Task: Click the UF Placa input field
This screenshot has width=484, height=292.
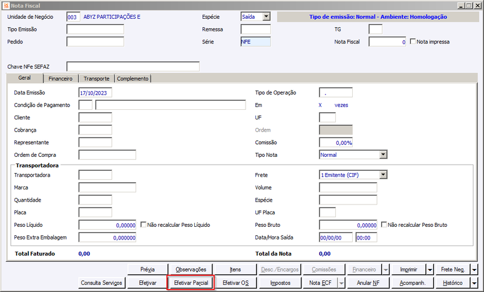Action: pos(327,212)
